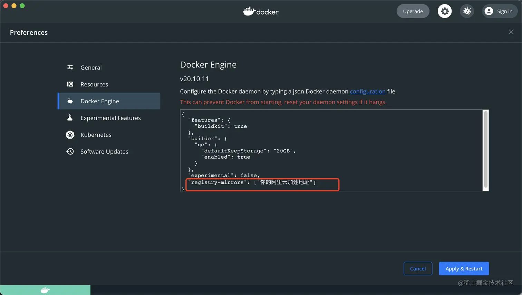Click the Docker whale in the status bar
Screen dimensions: 522x295
tap(45, 290)
